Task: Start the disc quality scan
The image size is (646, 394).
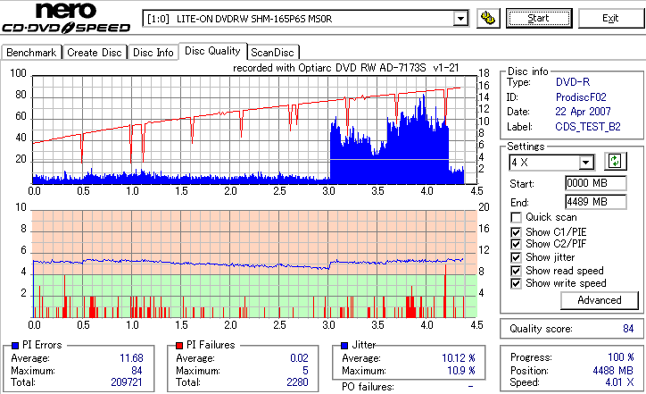Action: click(539, 19)
